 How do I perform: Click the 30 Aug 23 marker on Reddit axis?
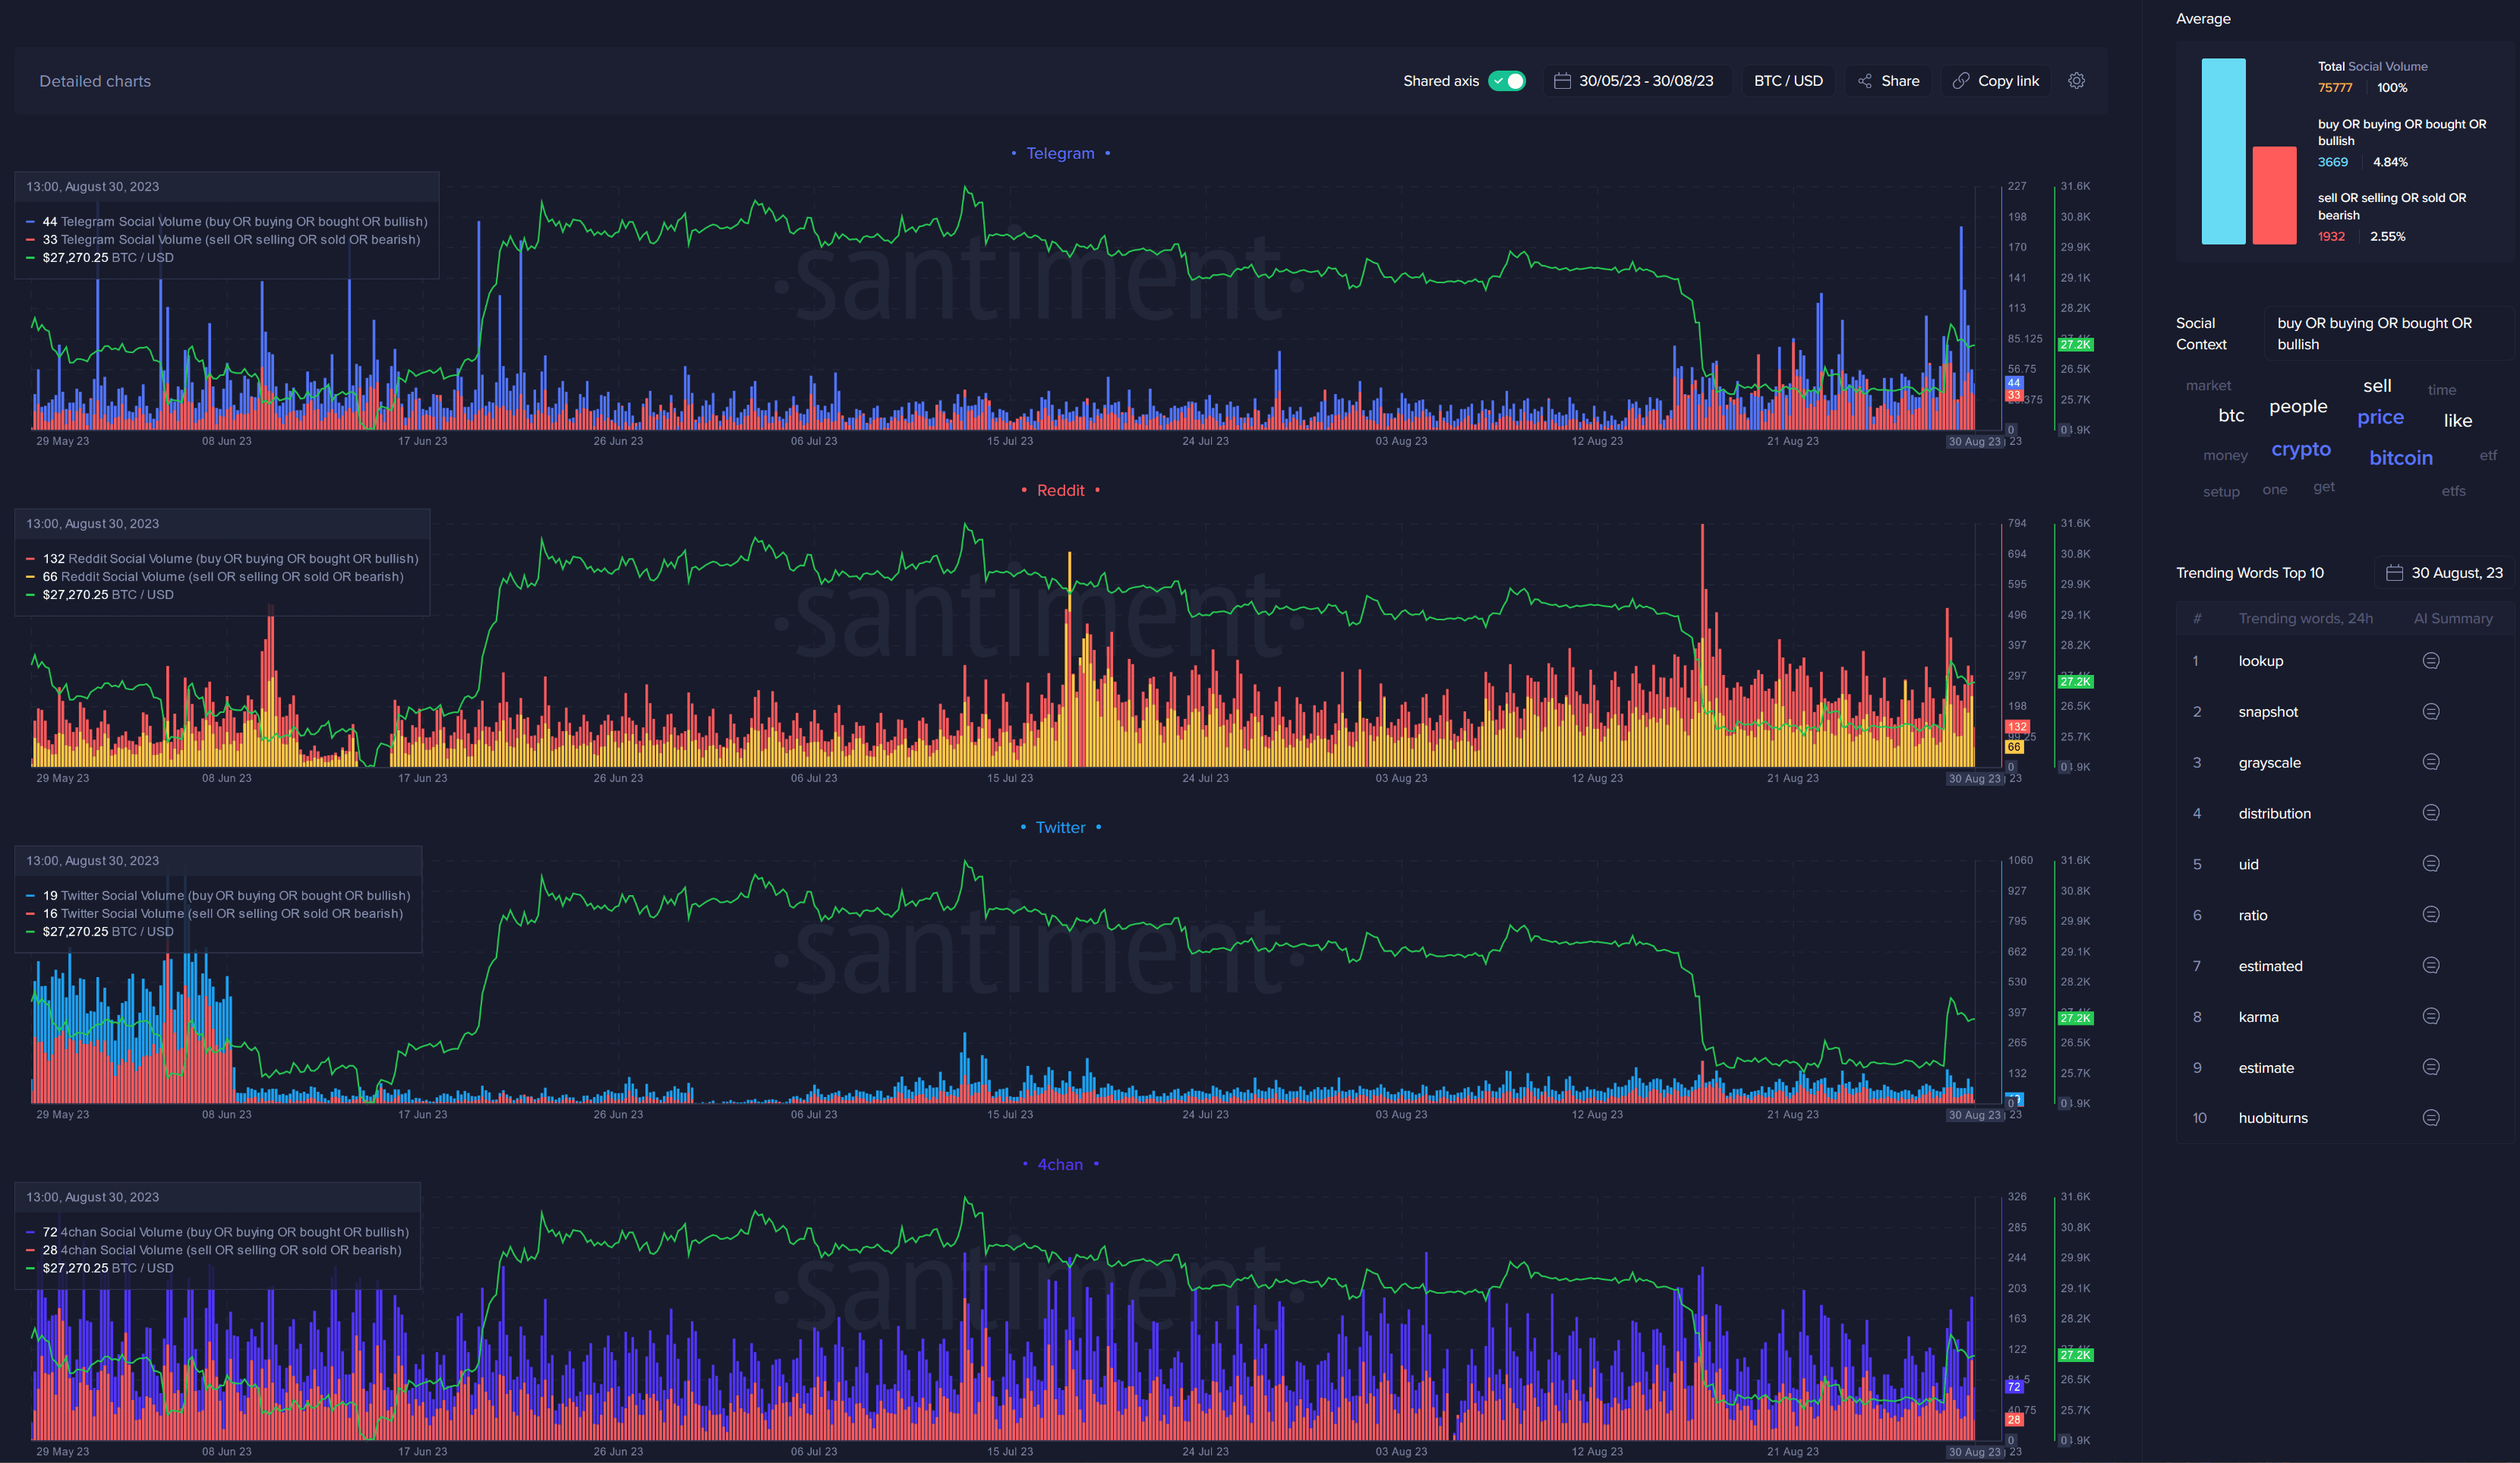(1975, 778)
